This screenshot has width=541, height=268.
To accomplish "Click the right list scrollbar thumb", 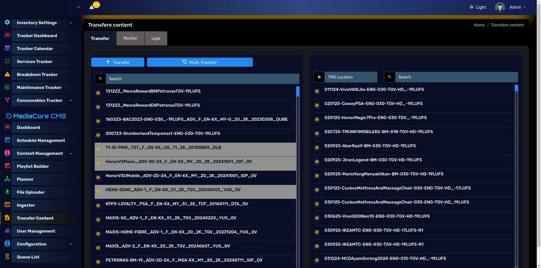I will click(x=516, y=88).
